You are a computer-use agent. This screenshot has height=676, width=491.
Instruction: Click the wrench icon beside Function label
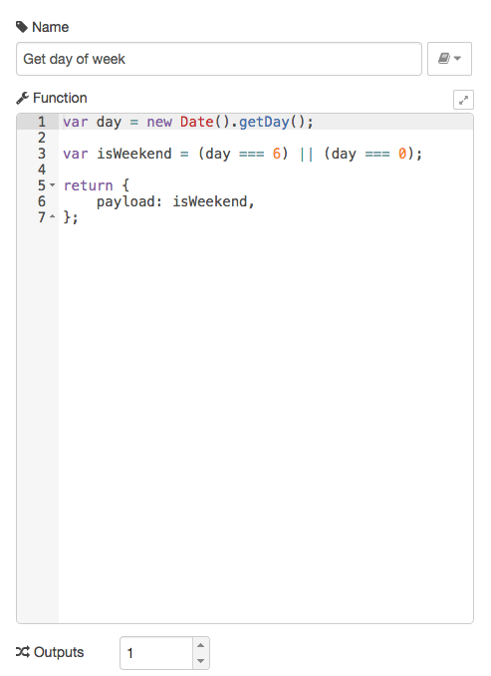click(22, 99)
